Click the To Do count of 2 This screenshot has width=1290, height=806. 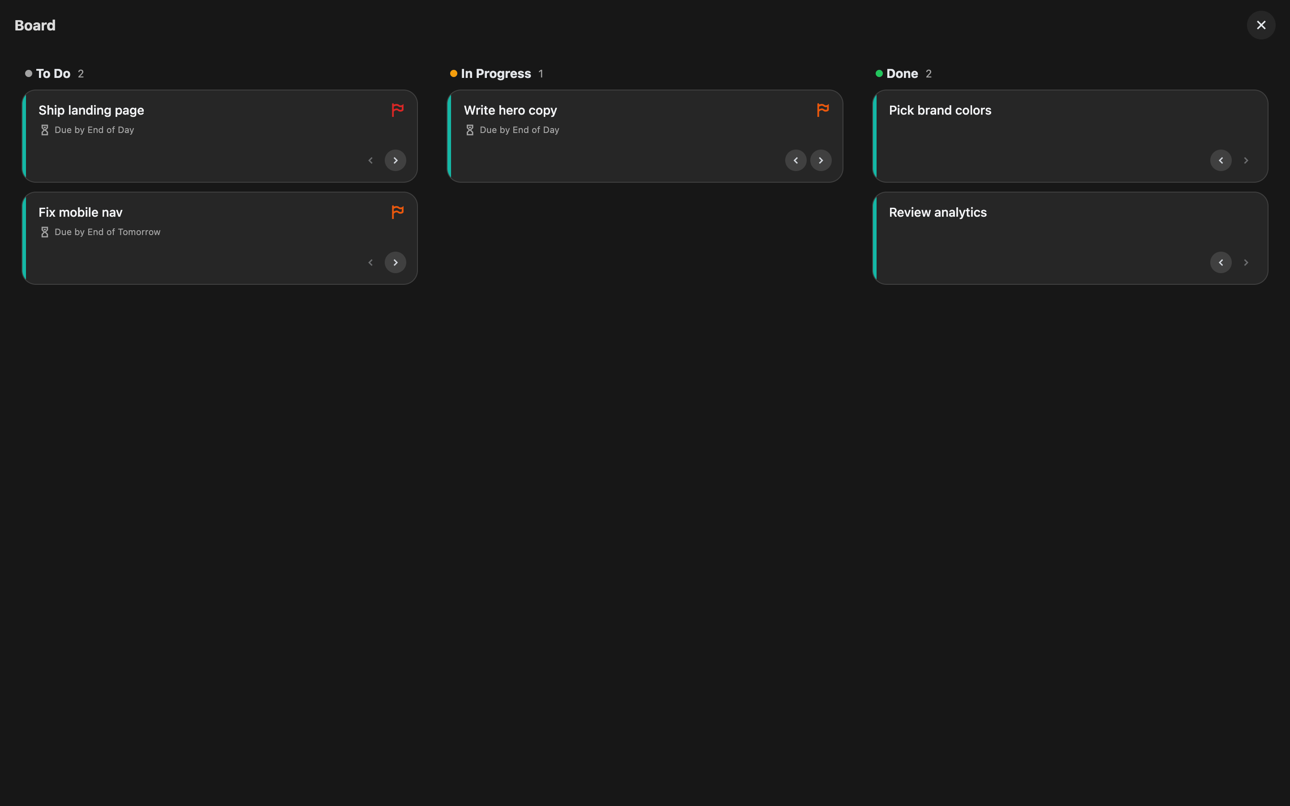(x=81, y=73)
